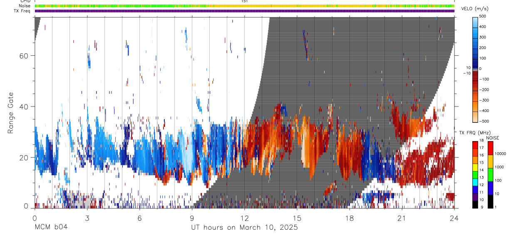Click the CPID value '151'

click(x=244, y=1)
